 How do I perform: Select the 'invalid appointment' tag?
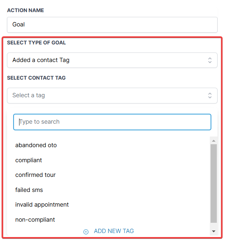(42, 205)
